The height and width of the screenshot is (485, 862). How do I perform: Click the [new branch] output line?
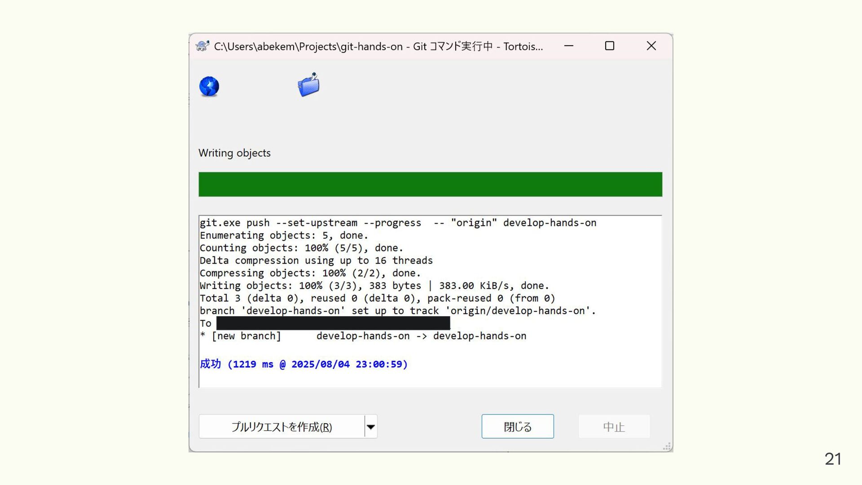[x=363, y=336]
